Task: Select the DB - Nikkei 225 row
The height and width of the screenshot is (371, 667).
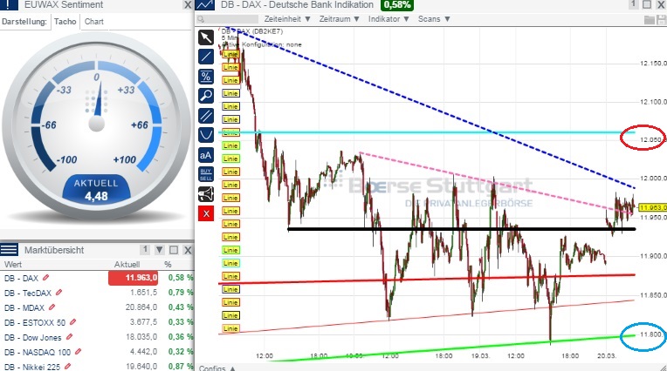Action: coord(97,366)
